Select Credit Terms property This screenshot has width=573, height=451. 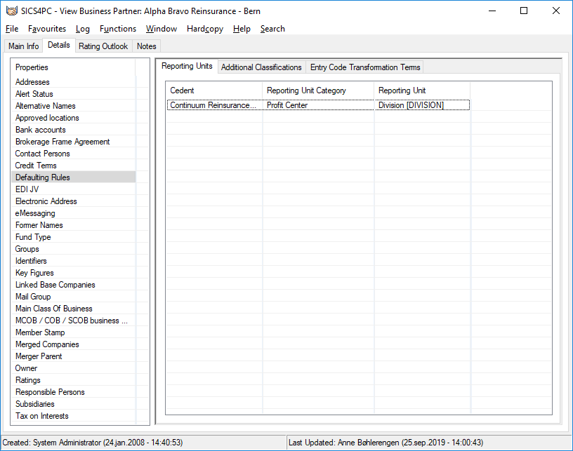36,166
